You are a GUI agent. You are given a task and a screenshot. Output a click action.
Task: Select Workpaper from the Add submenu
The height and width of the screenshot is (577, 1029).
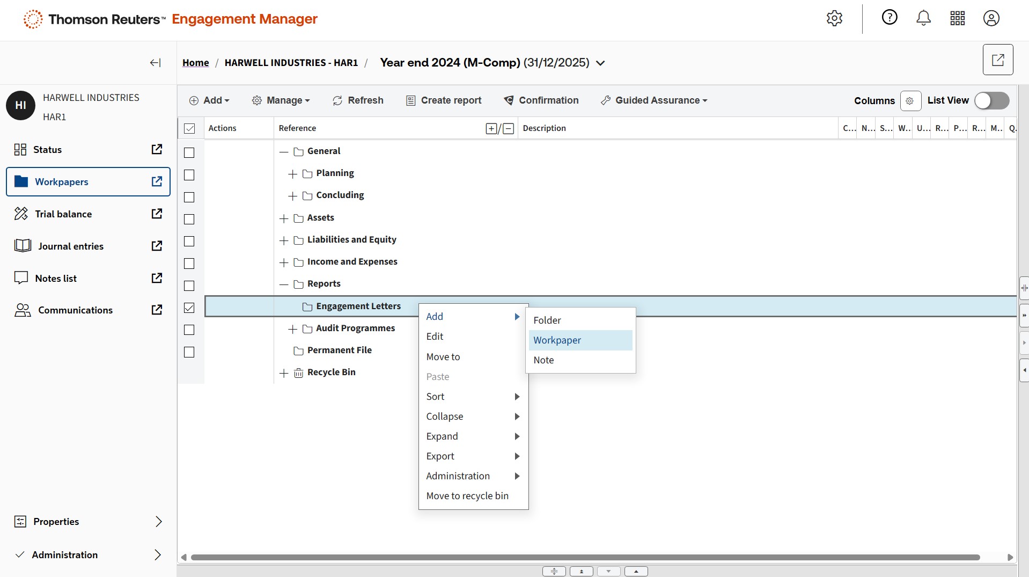coord(557,340)
